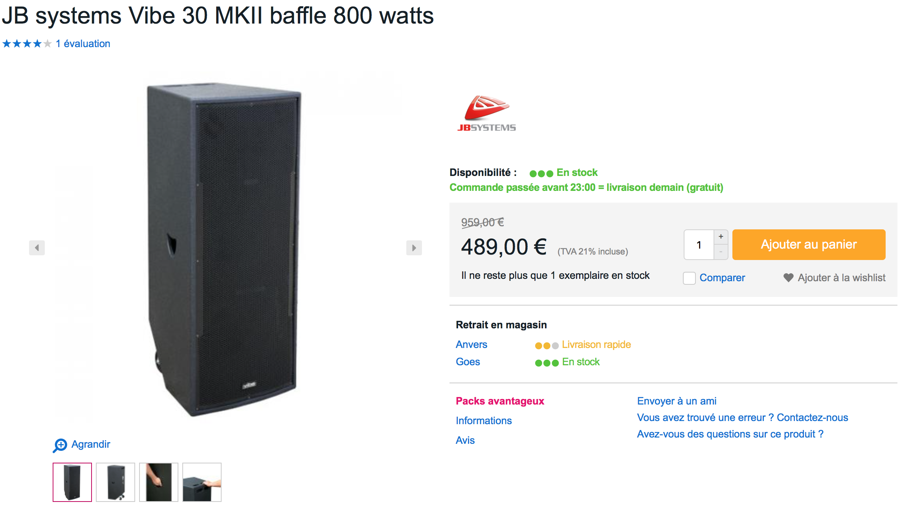Viewport: 921px width, 509px height.
Task: Click the wishlist heart icon
Action: pyautogui.click(x=788, y=278)
